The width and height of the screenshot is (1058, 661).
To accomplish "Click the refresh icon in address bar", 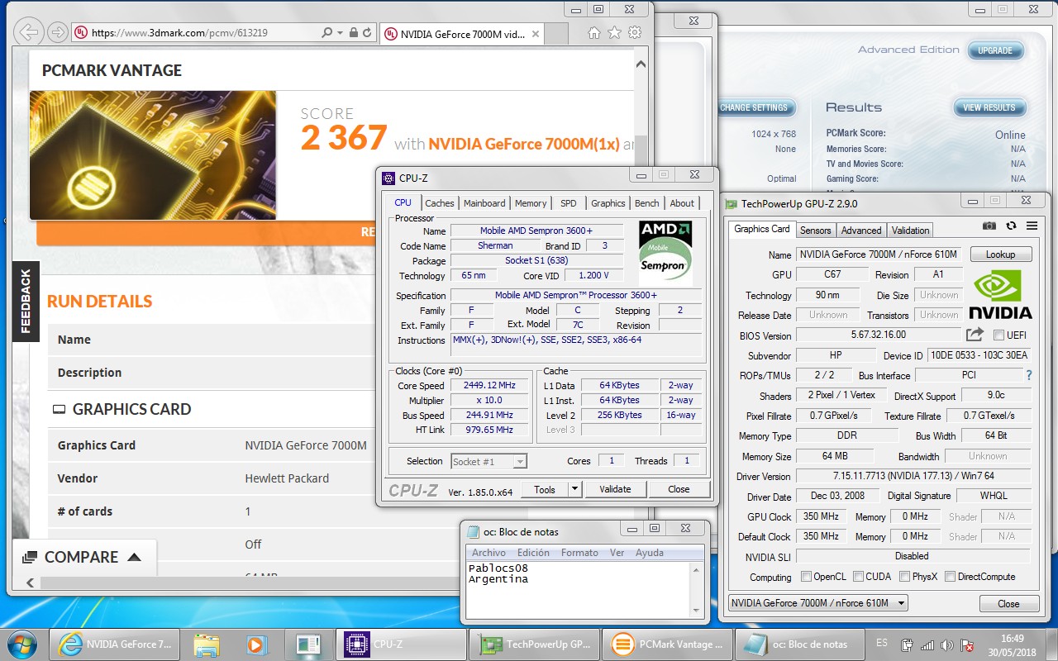I will pyautogui.click(x=367, y=33).
